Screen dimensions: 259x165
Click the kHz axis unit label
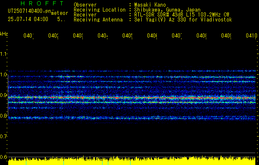4,33
